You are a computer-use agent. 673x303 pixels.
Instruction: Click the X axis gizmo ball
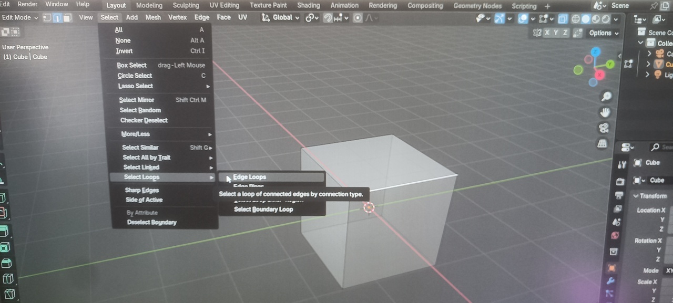click(599, 75)
